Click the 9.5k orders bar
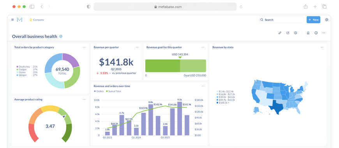 (x=180, y=118)
